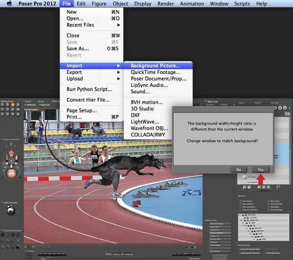Click the left animation playback control strip
The width and height of the screenshot is (293, 260).
point(52,254)
